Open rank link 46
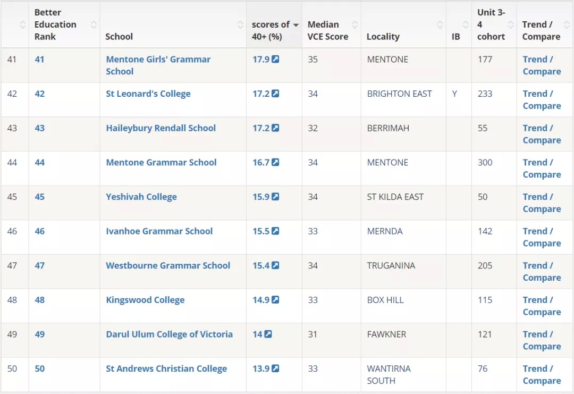 coord(39,231)
